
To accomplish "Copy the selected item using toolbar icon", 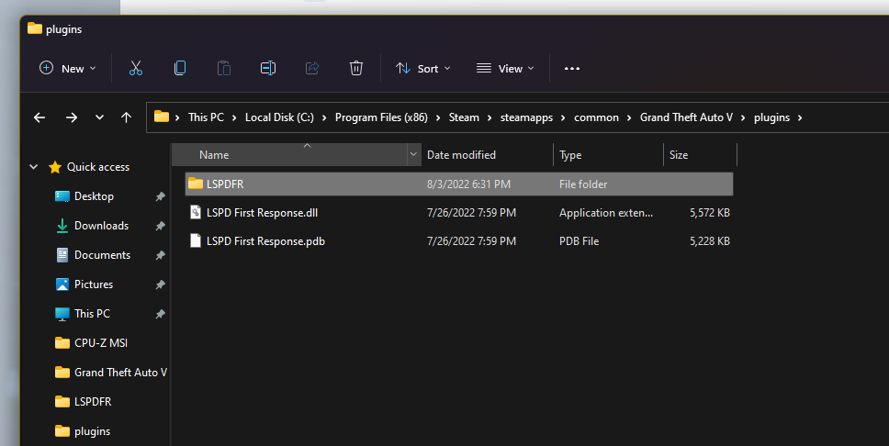I will [x=180, y=69].
